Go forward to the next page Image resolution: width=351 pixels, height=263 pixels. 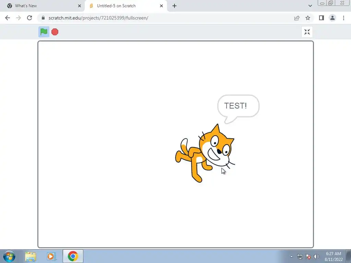click(x=19, y=18)
